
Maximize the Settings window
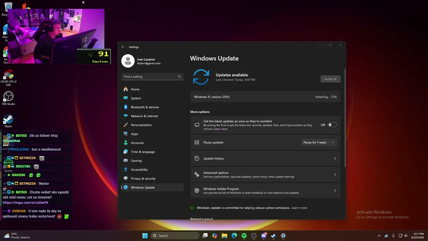coord(330,45)
